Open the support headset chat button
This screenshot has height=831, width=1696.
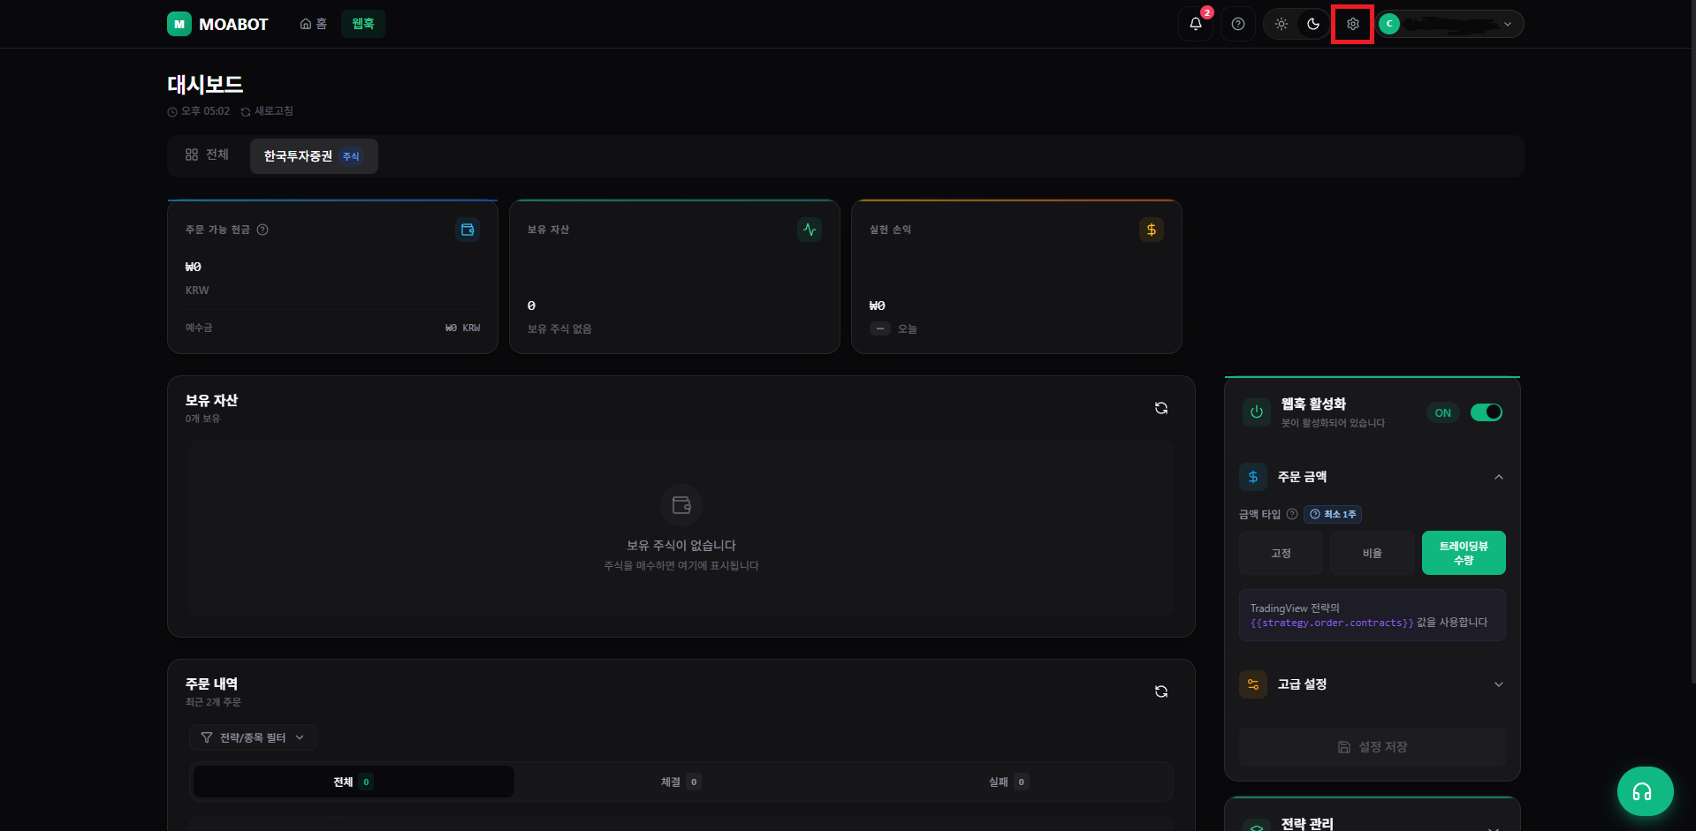pos(1646,791)
